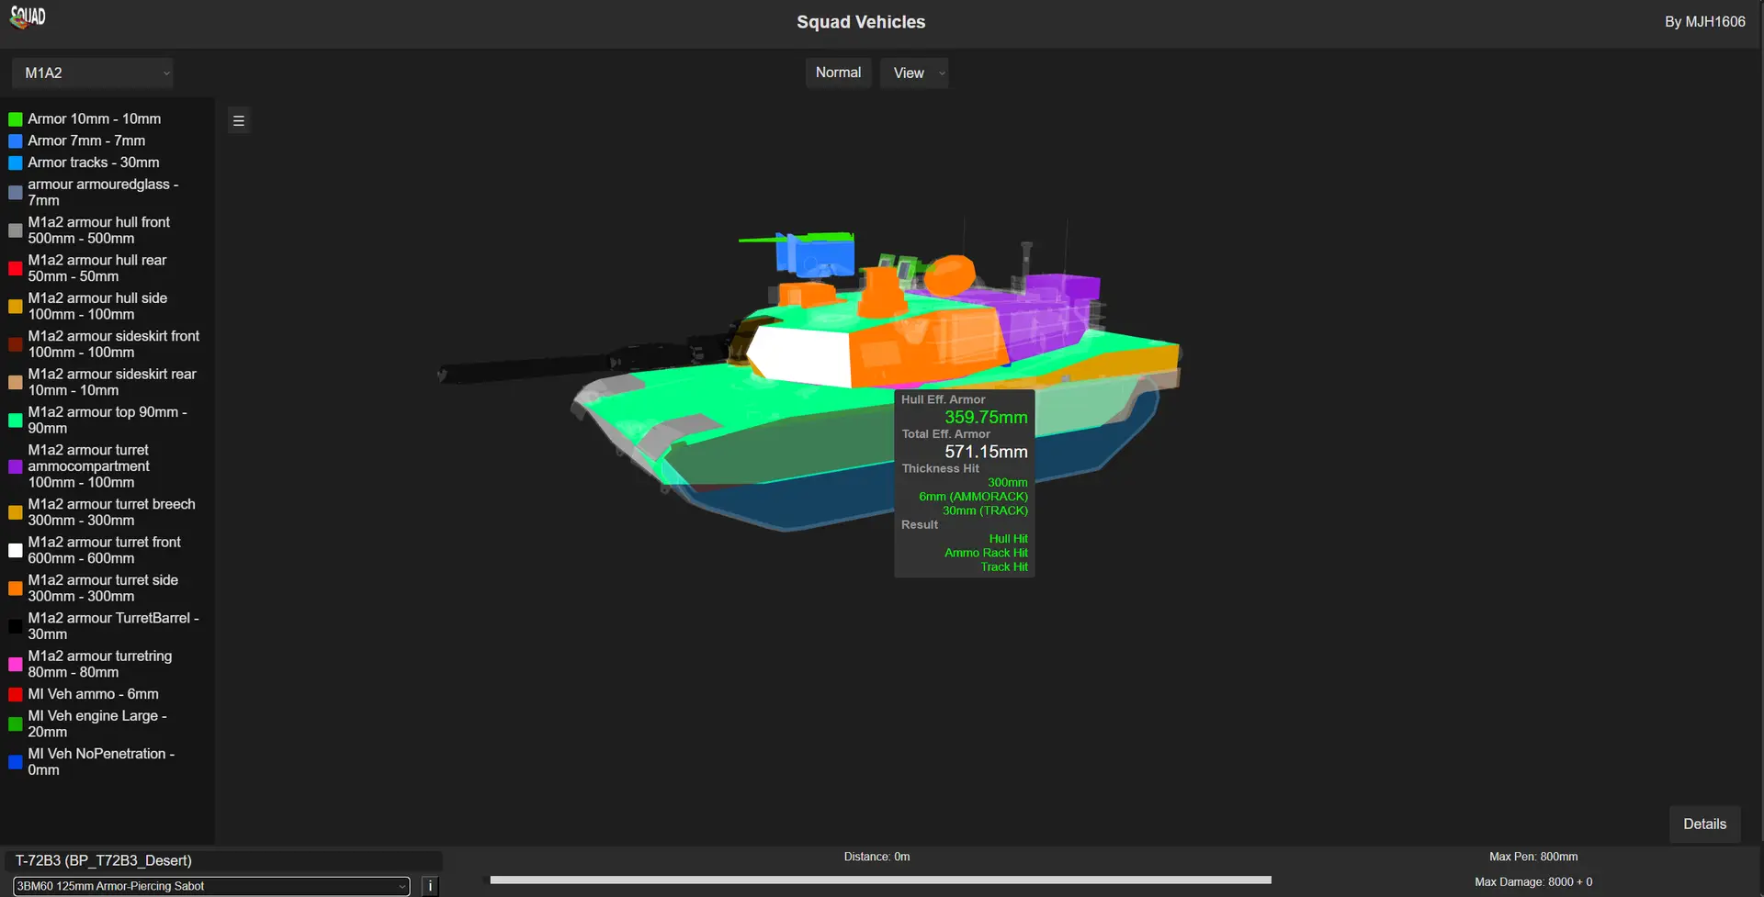The height and width of the screenshot is (897, 1764).
Task: Click the 359.75mm hull effective armor value
Action: [986, 417]
